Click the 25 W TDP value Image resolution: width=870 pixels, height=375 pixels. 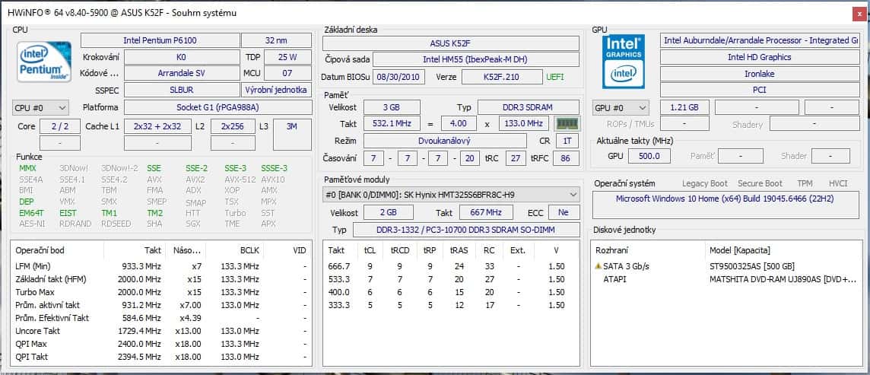(x=288, y=57)
